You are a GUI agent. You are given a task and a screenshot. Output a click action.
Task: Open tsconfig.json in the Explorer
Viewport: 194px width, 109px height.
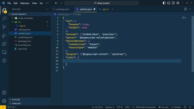[30, 45]
